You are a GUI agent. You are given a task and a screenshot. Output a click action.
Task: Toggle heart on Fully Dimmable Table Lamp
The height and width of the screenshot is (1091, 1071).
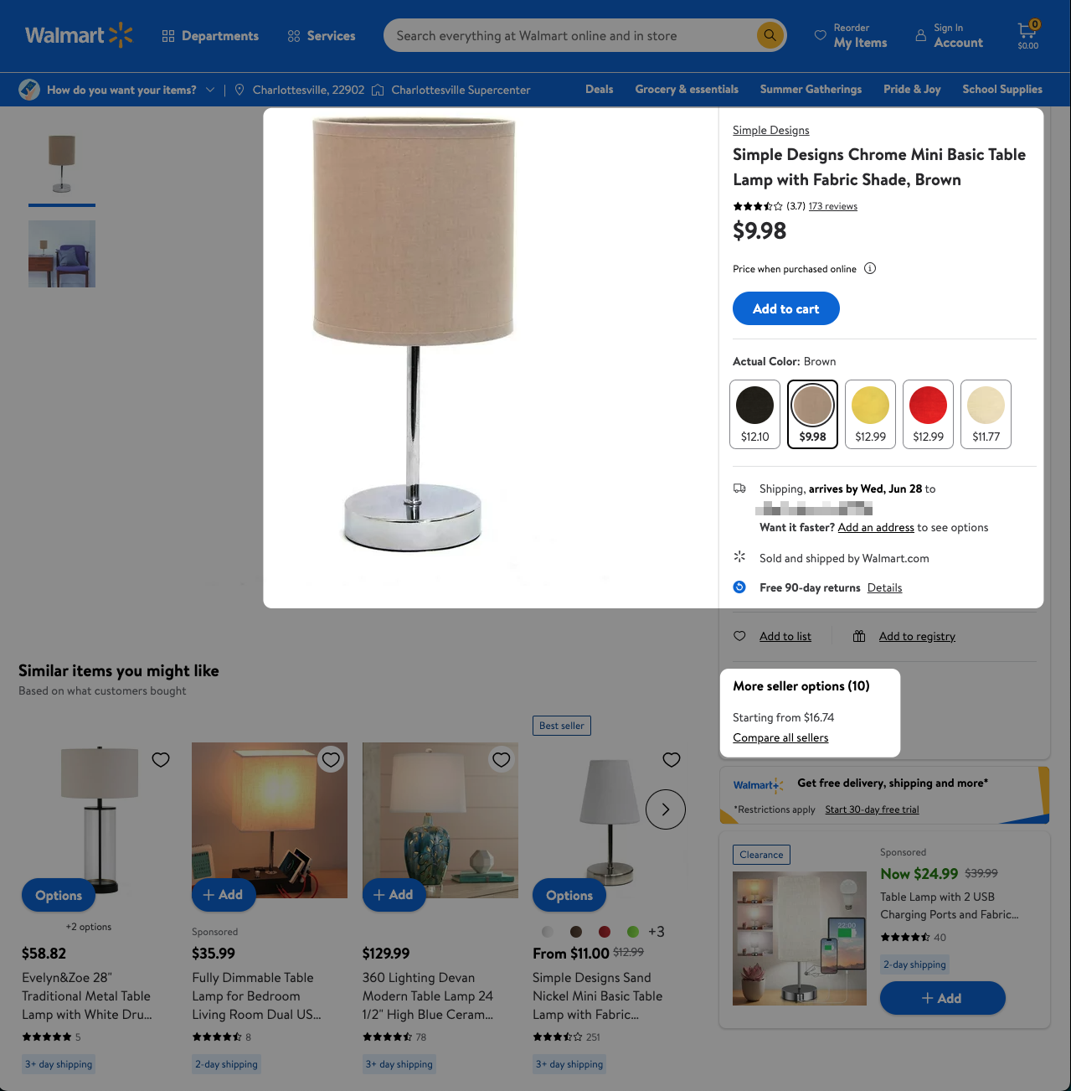coord(332,759)
